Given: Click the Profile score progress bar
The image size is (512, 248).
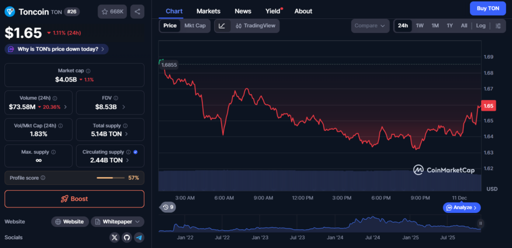Looking at the screenshot, I should 110,178.
